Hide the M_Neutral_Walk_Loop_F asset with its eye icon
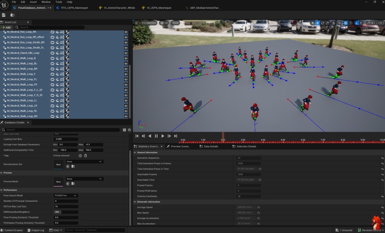Screen dimensions: 385x233 click(126, 74)
